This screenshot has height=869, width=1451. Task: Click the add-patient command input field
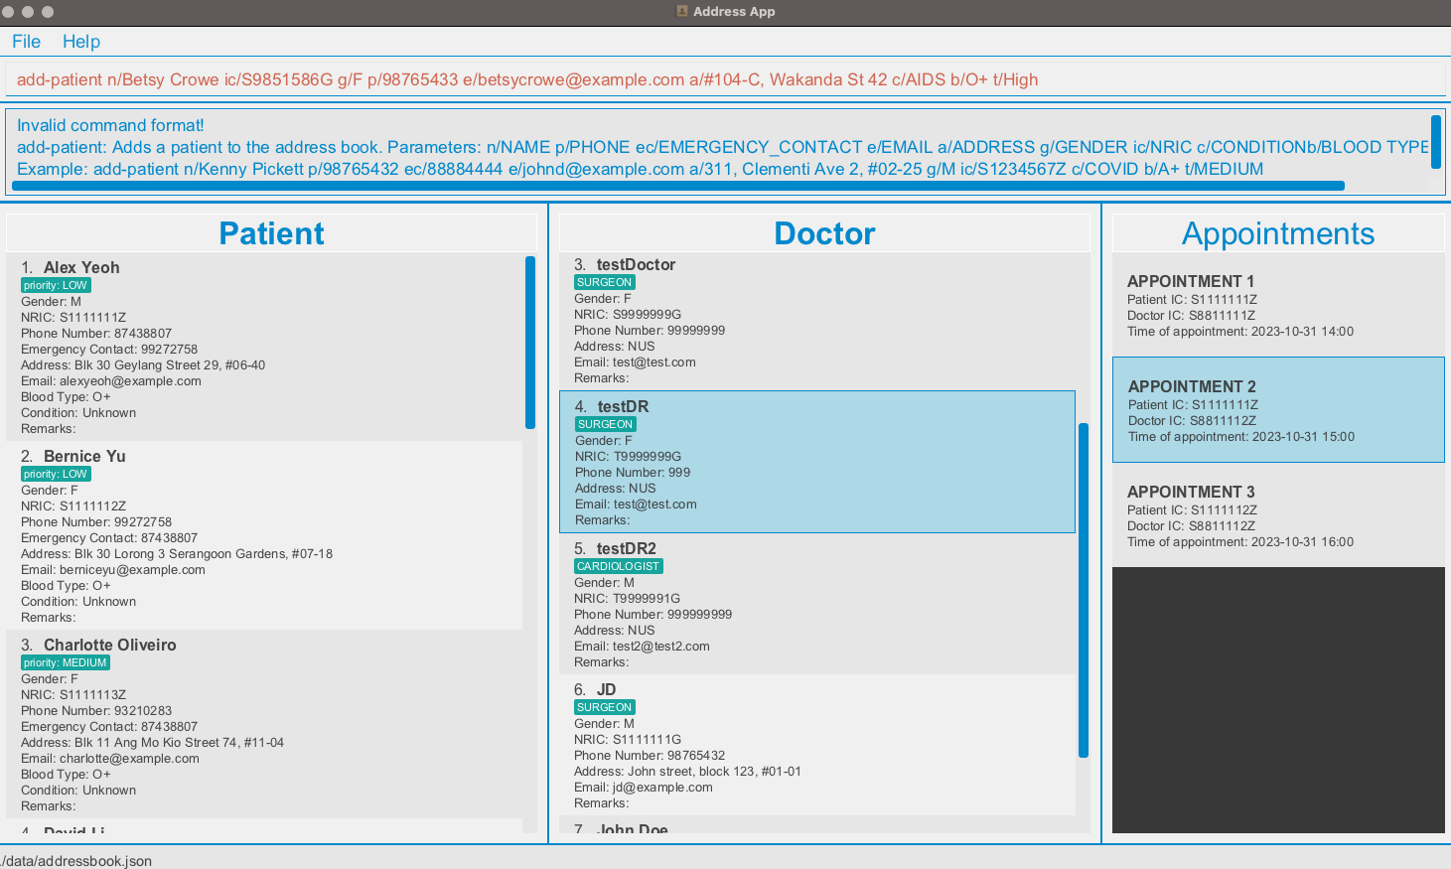coord(725,79)
